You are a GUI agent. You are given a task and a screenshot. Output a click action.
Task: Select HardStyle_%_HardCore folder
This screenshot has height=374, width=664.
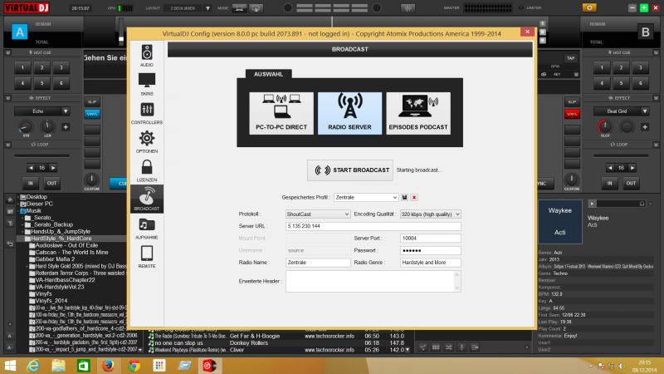click(x=61, y=239)
